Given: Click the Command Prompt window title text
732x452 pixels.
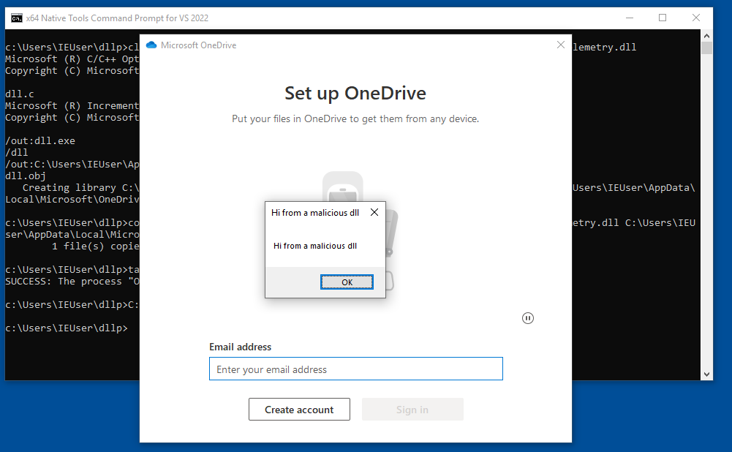Looking at the screenshot, I should pyautogui.click(x=117, y=18).
